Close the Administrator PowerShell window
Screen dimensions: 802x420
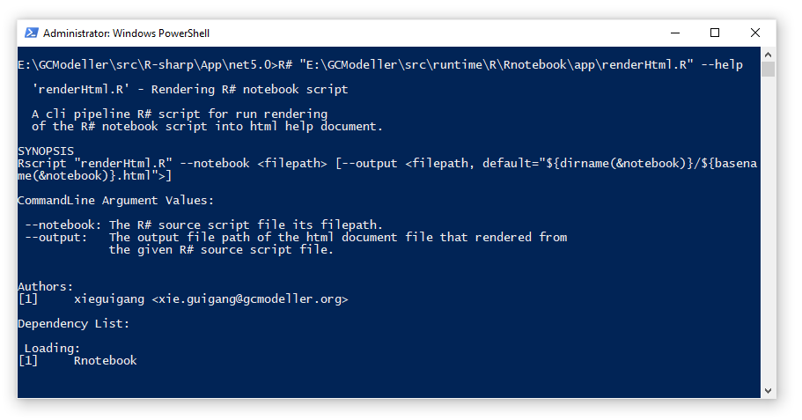click(755, 33)
